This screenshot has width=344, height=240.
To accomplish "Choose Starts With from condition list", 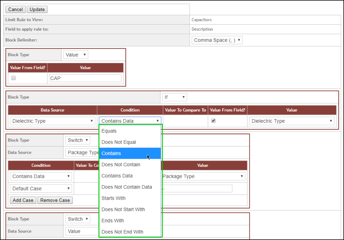I will tap(113, 198).
